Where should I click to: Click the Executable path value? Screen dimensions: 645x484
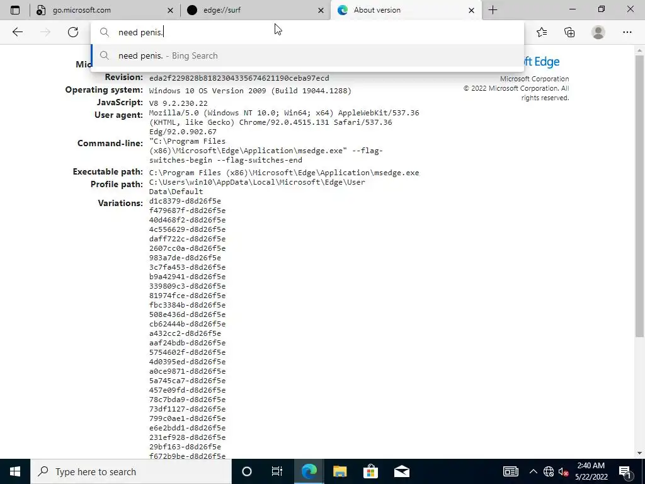click(x=284, y=173)
